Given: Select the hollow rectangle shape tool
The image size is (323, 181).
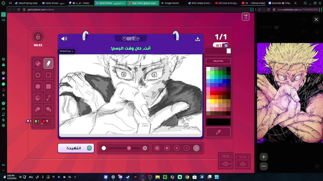Looking at the screenshot, I should [48, 75].
